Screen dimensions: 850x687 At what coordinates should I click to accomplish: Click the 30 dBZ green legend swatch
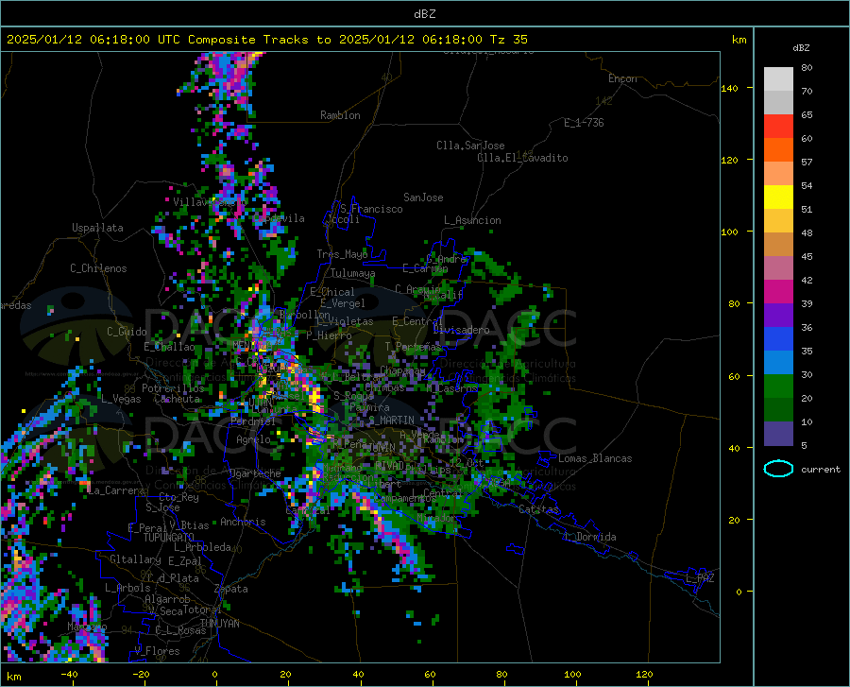click(x=778, y=386)
